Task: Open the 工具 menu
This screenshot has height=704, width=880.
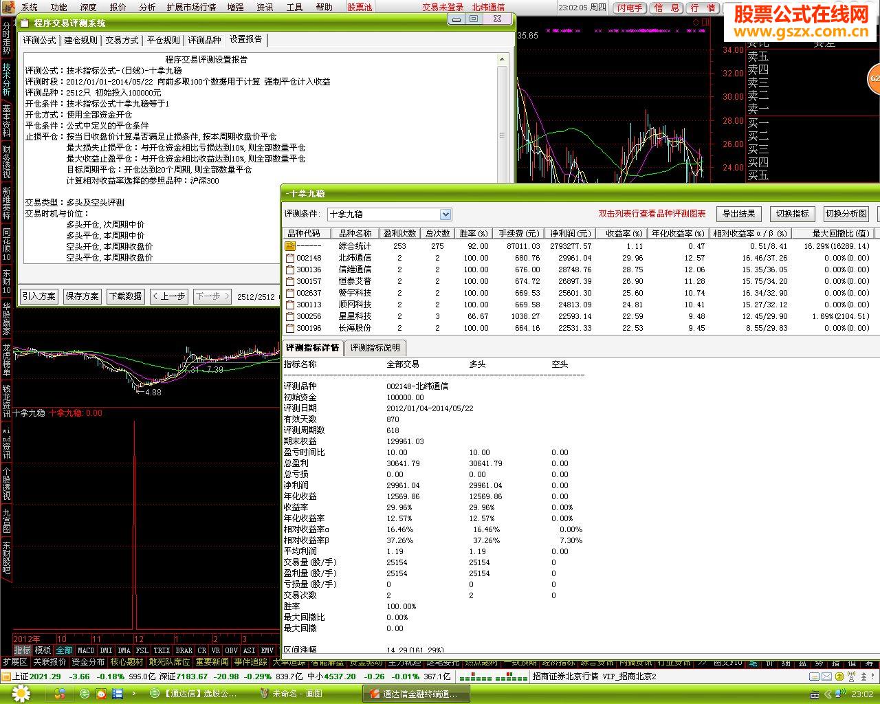Action: point(294,7)
